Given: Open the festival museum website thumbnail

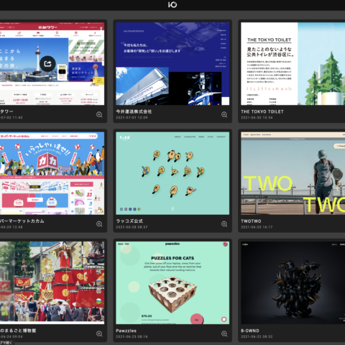Looking at the screenshot, I should pyautogui.click(x=52, y=282).
